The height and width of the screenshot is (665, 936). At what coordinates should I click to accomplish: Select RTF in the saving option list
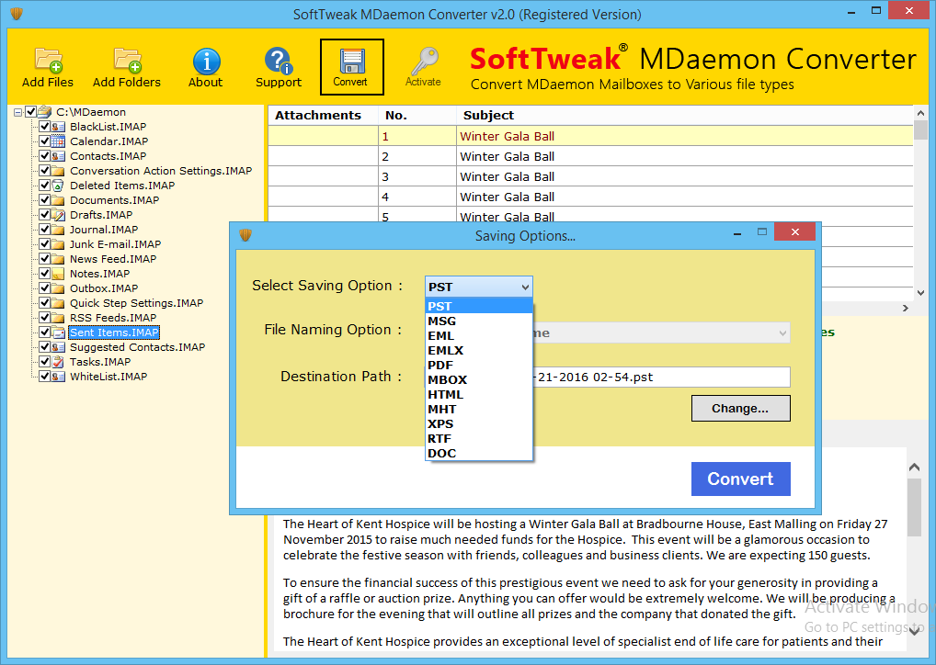click(479, 438)
